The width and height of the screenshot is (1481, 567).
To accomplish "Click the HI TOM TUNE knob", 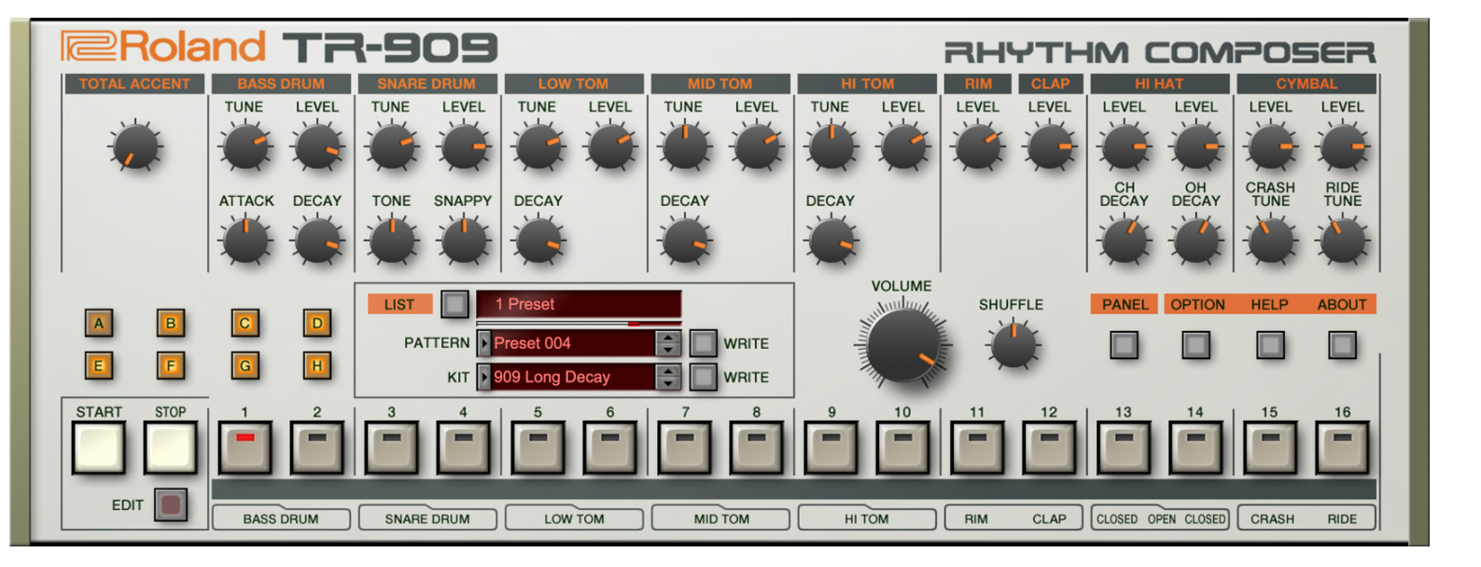I will 831,147.
